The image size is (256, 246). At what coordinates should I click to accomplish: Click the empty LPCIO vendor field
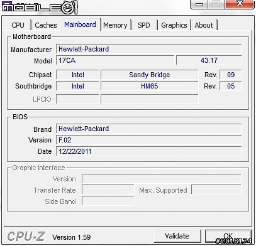click(77, 99)
